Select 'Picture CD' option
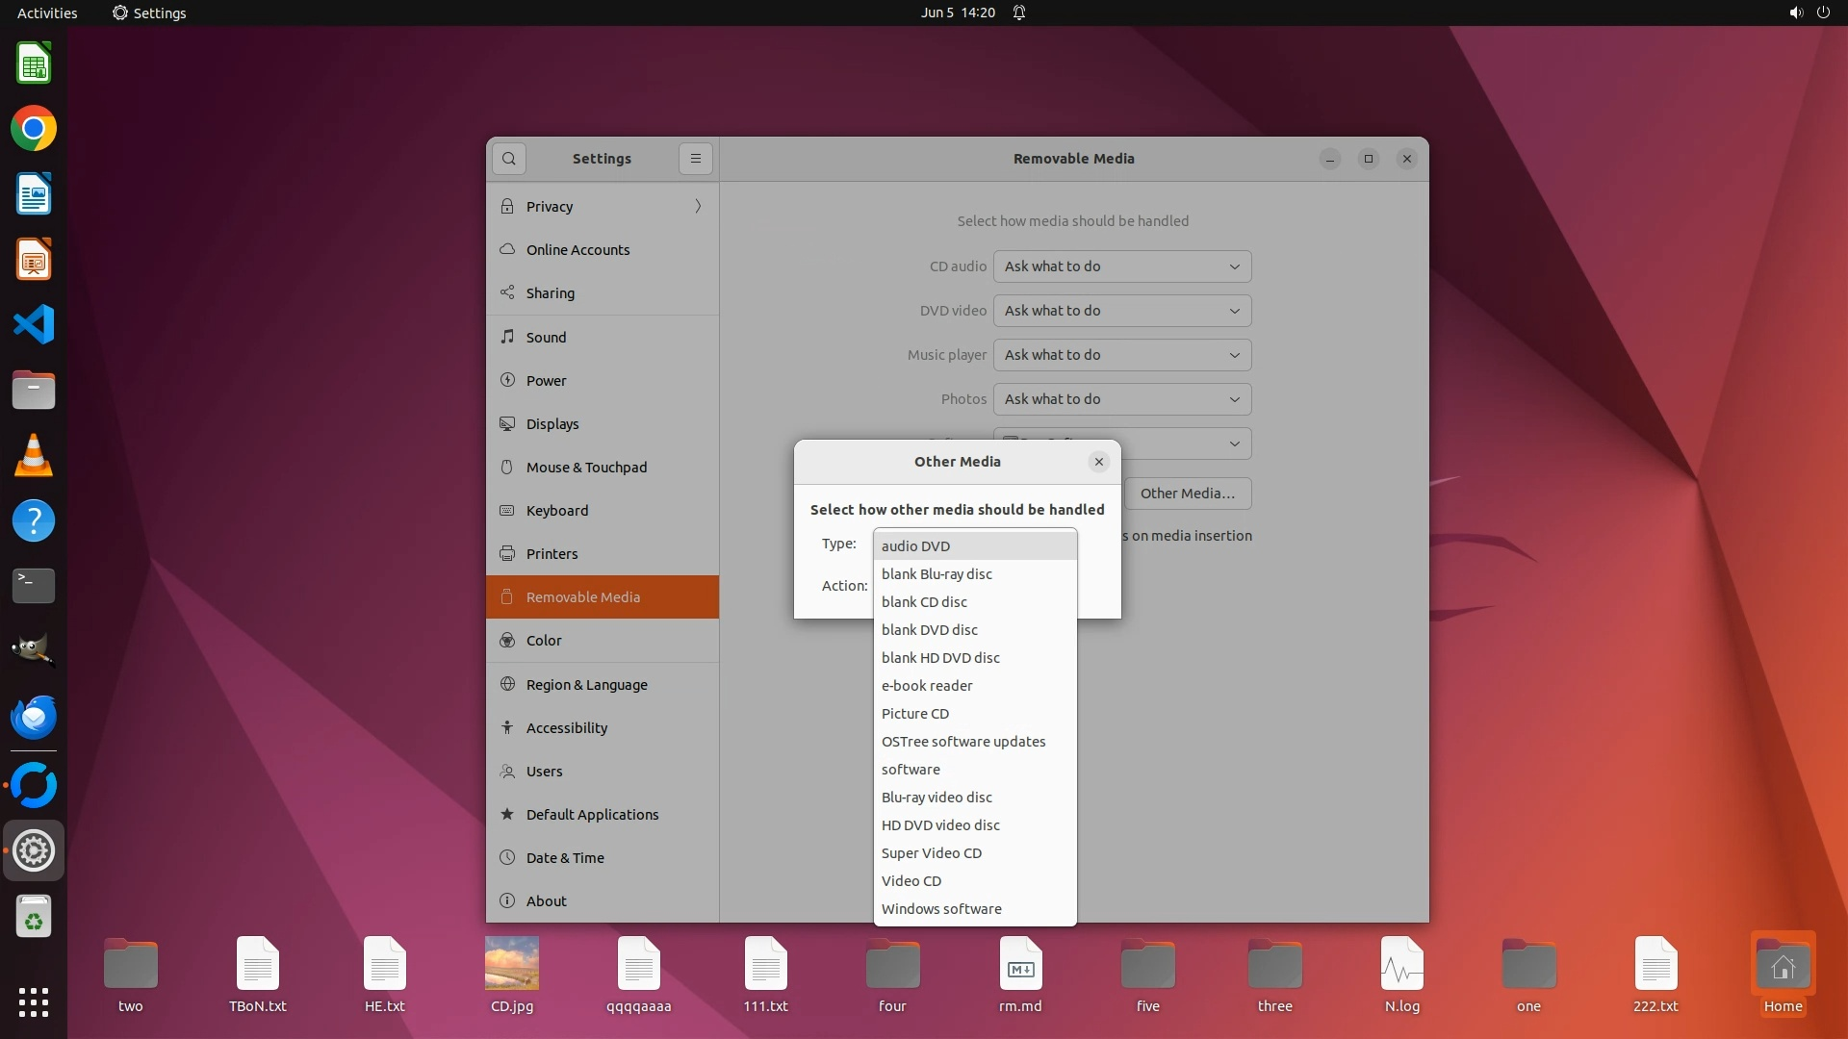 [x=915, y=713]
